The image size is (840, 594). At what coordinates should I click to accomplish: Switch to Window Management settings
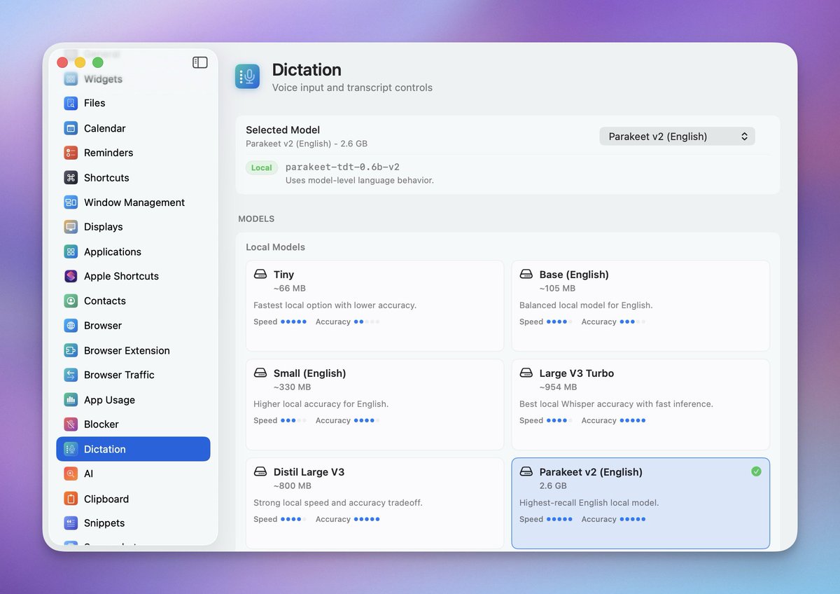pos(133,202)
